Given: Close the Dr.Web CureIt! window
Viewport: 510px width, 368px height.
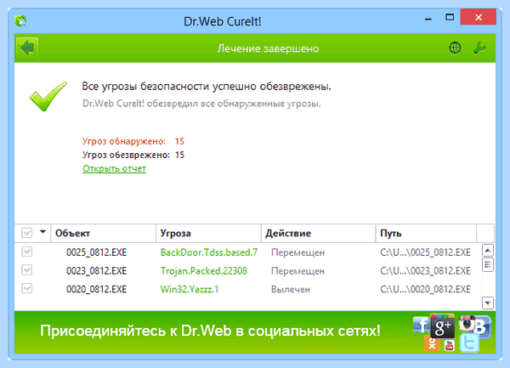Looking at the screenshot, I should [478, 17].
